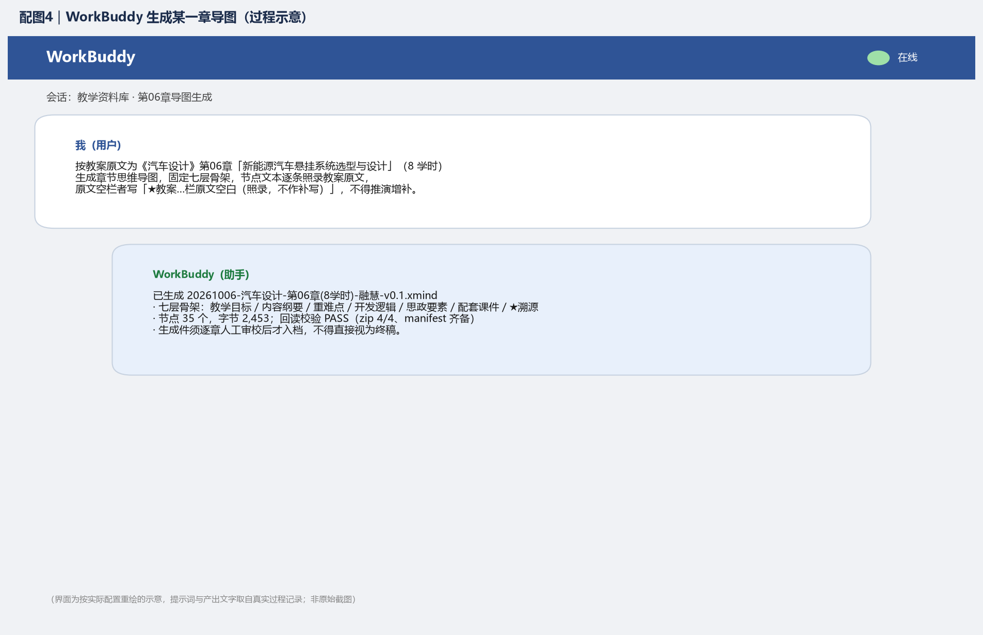Click the figure caption 配图4|WorkBuddy 生成某一章导图
Image resolution: width=983 pixels, height=635 pixels.
[164, 17]
